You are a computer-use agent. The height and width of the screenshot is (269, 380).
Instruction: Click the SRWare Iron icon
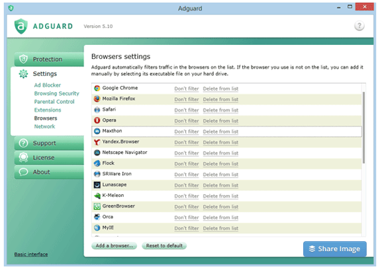click(x=97, y=174)
